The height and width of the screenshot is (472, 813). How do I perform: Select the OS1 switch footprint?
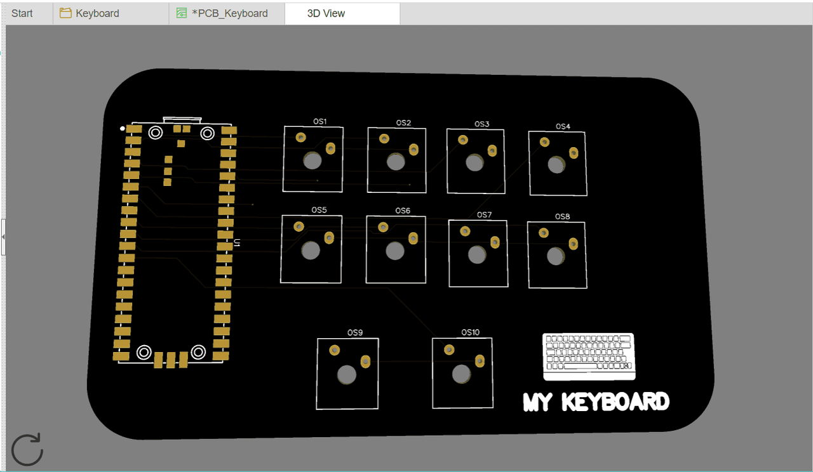[x=313, y=159]
